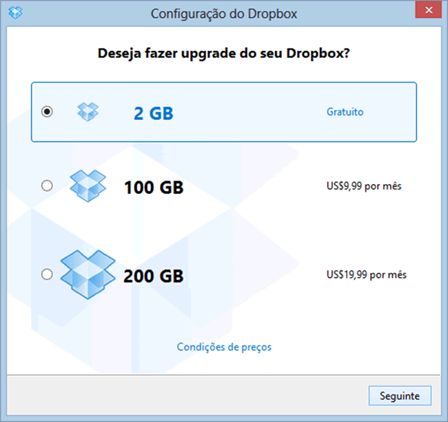Close the Configuração do Dropbox window
Screen dimensions: 448x422
(429, 10)
